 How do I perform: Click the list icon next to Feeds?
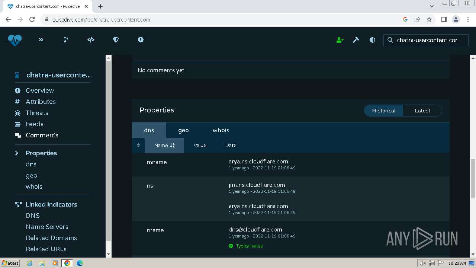click(17, 124)
